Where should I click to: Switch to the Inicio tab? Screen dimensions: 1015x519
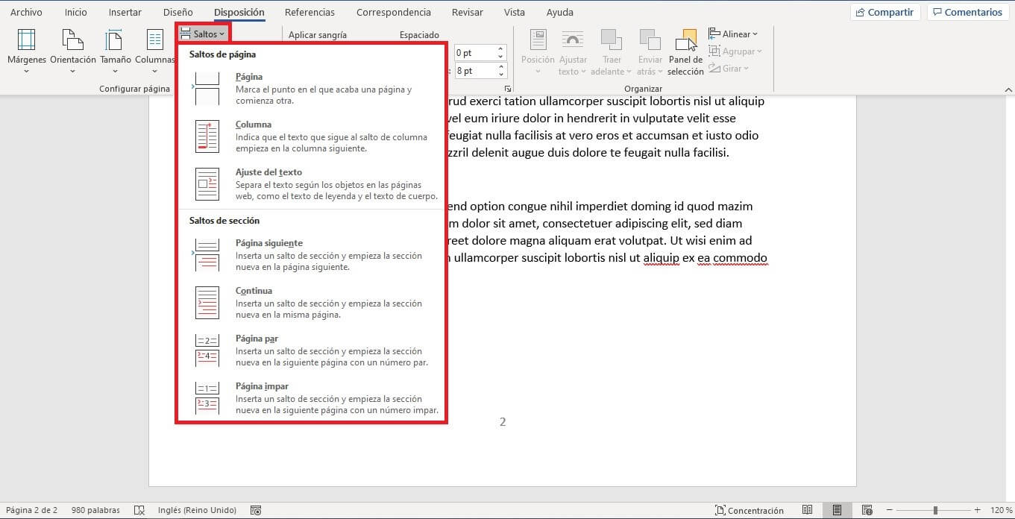pos(76,13)
